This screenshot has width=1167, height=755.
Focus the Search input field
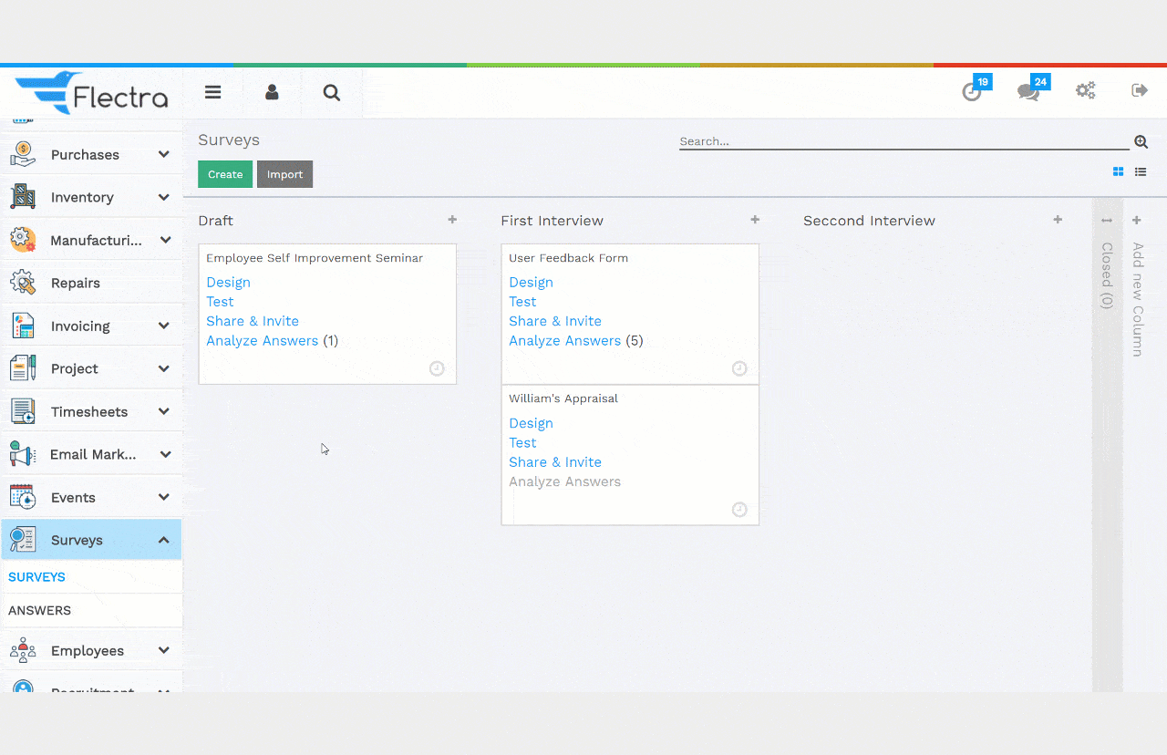click(903, 141)
